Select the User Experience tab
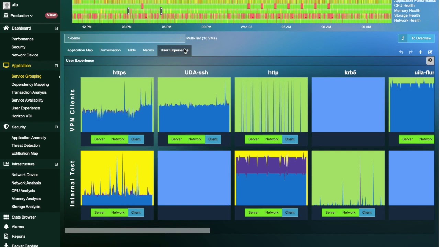Viewport: 440px width, 247px height. [174, 50]
